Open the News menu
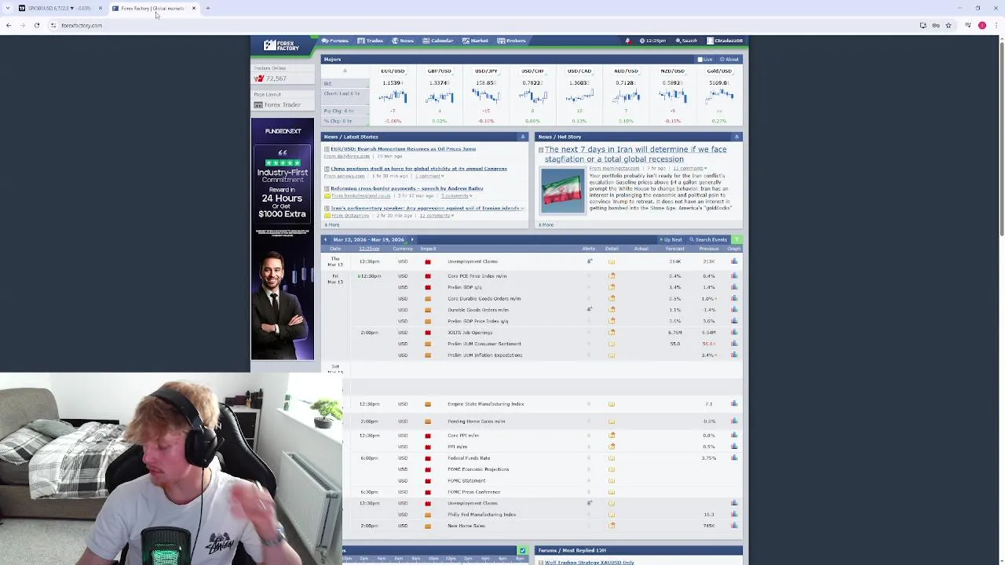Image resolution: width=1005 pixels, height=565 pixels. point(403,41)
